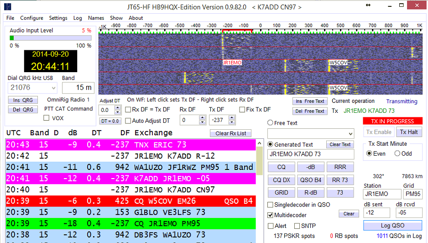Open the Configure menu

click(x=31, y=18)
